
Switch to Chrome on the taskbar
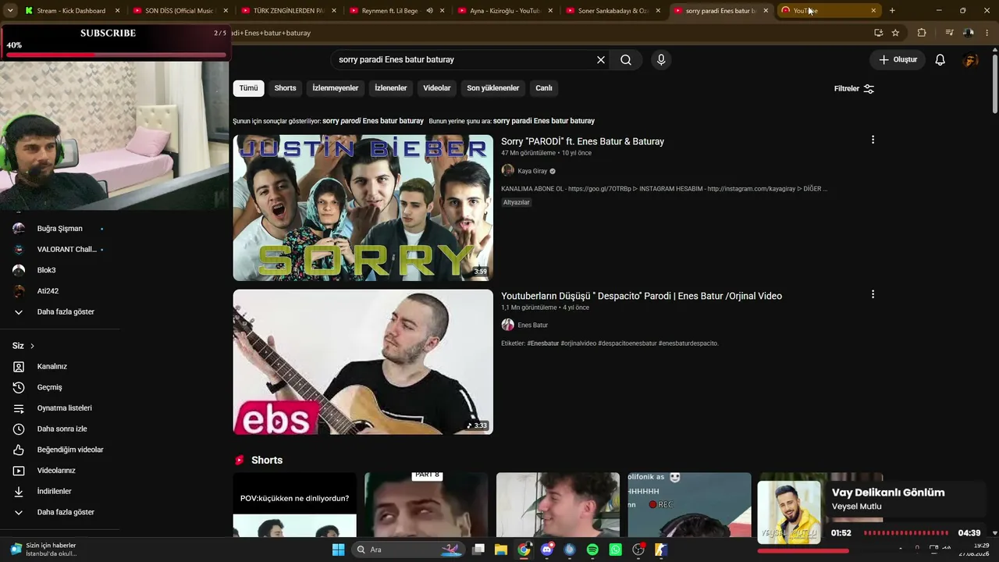tap(524, 550)
